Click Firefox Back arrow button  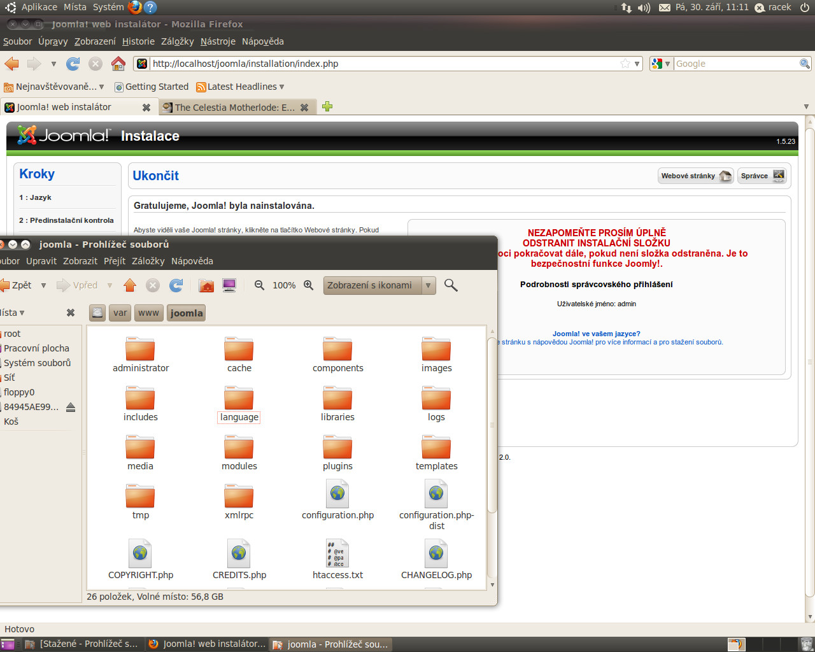(11, 64)
